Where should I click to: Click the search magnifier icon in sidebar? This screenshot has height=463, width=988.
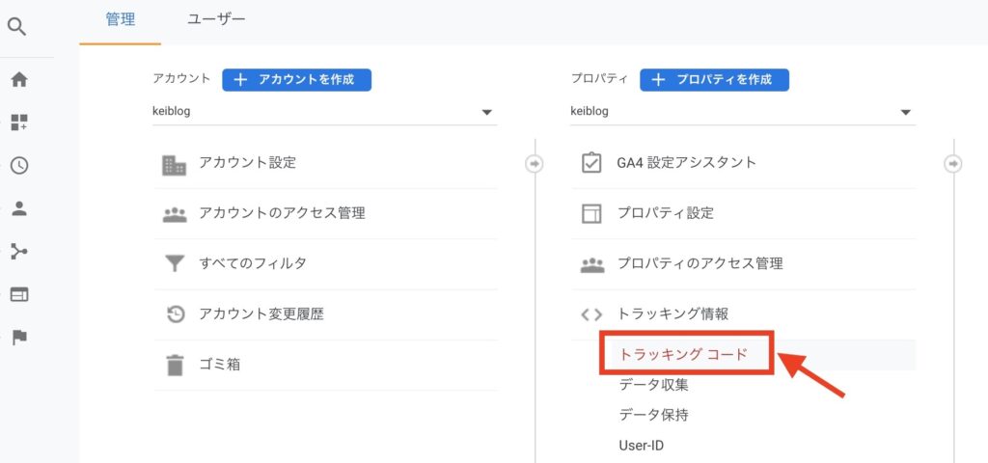tap(17, 27)
